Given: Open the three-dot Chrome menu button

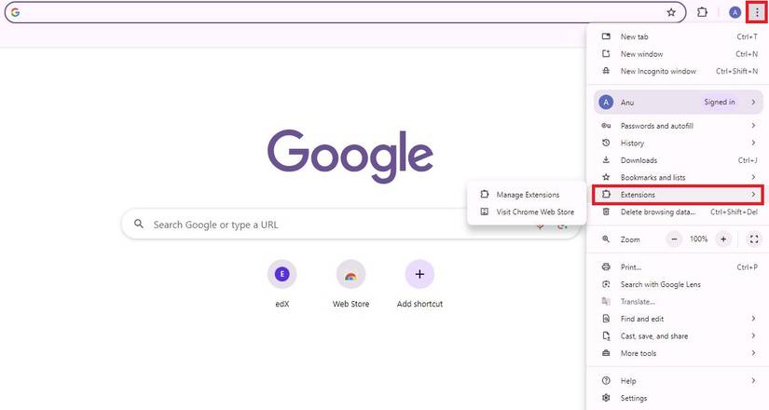Looking at the screenshot, I should (756, 12).
